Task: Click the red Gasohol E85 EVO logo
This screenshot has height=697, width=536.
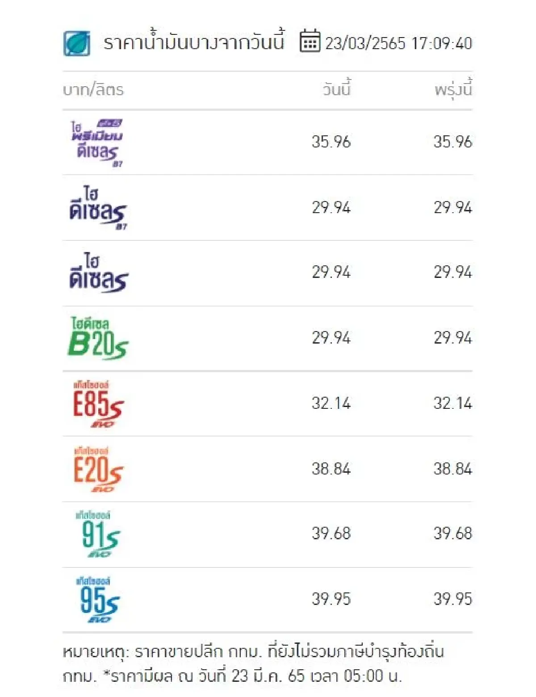Action: pos(98,404)
